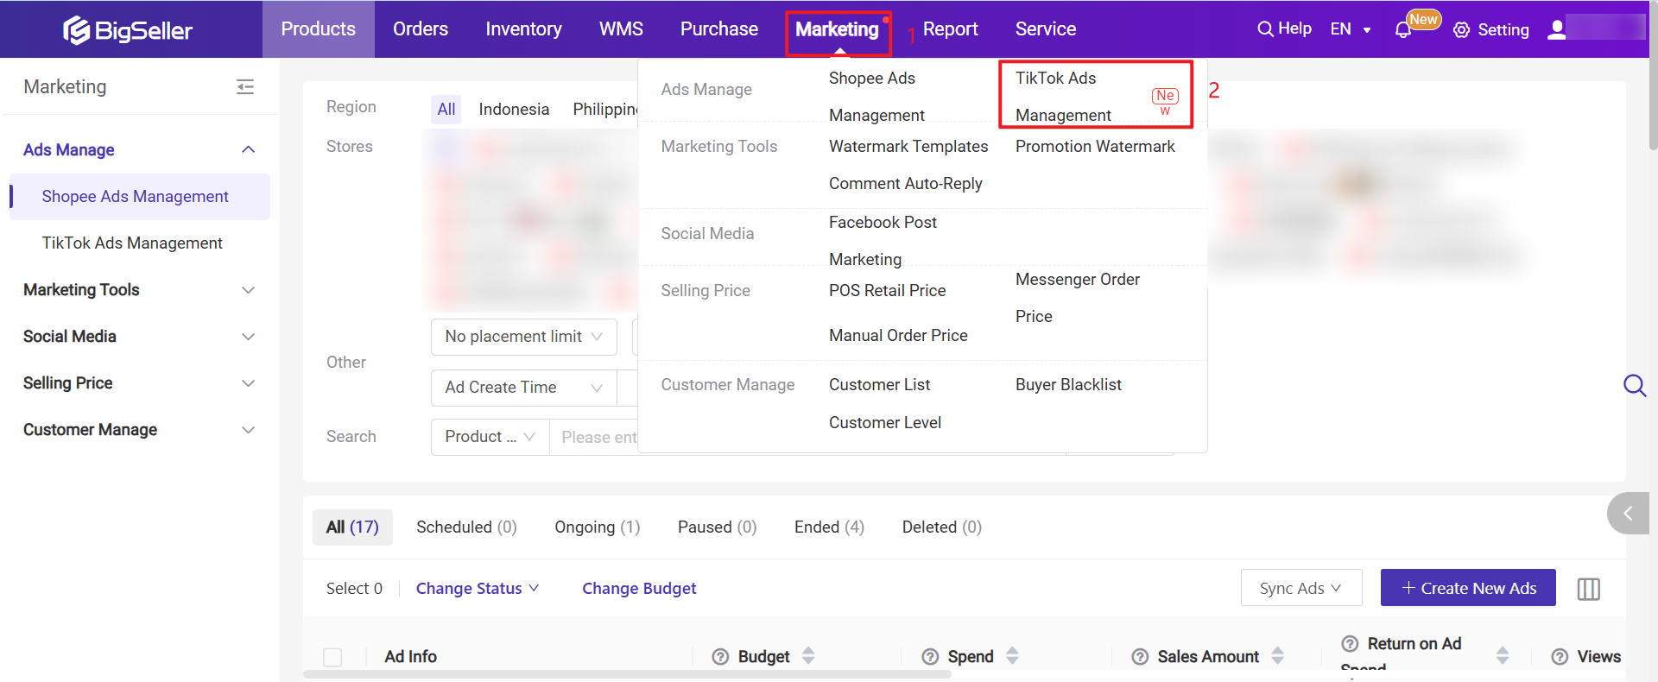Choose Customer List menu entry
This screenshot has height=682, width=1658.
click(x=879, y=385)
